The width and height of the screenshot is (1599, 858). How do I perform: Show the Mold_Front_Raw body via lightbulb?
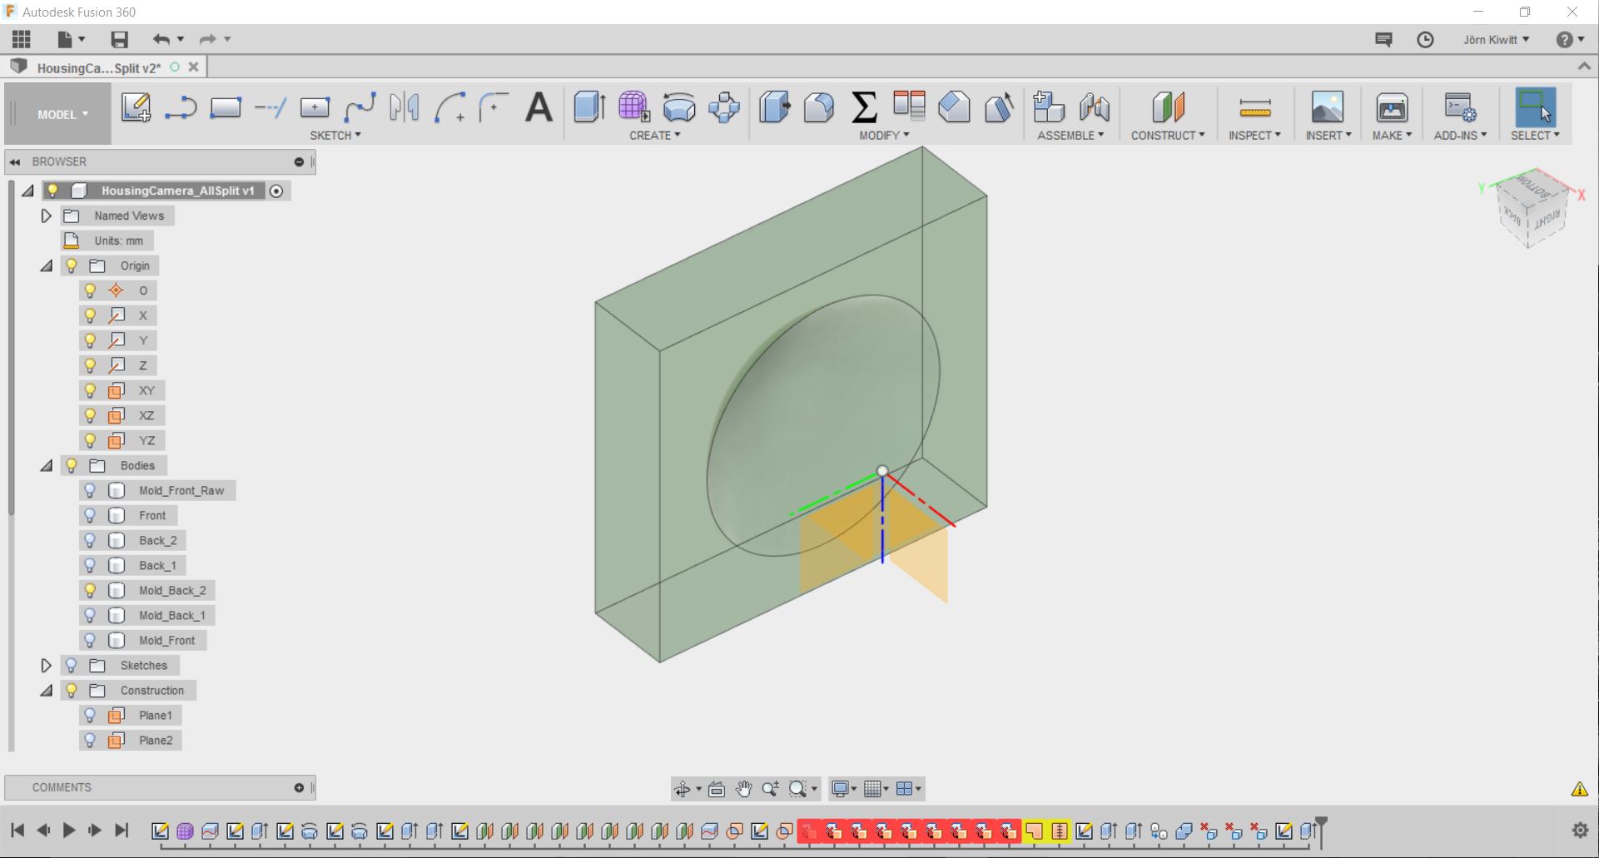pyautogui.click(x=90, y=490)
